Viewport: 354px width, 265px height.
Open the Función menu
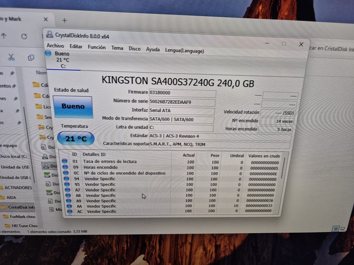tap(96, 47)
